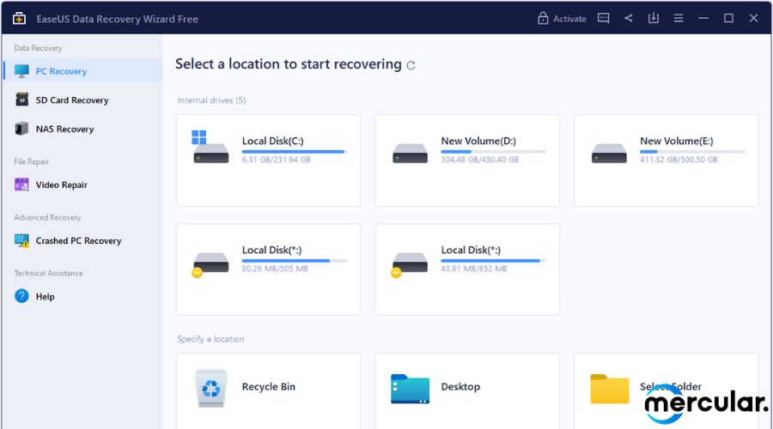Click the New Volume(E:) drive icon
The height and width of the screenshot is (429, 773).
click(609, 154)
